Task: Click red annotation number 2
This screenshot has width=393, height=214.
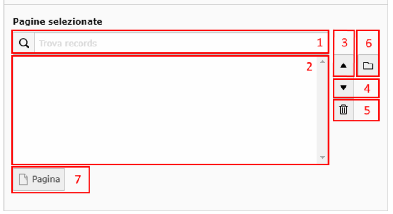Action: pos(309,67)
